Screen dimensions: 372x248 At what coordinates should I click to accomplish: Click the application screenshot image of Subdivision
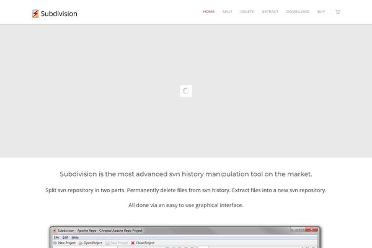pos(185,237)
